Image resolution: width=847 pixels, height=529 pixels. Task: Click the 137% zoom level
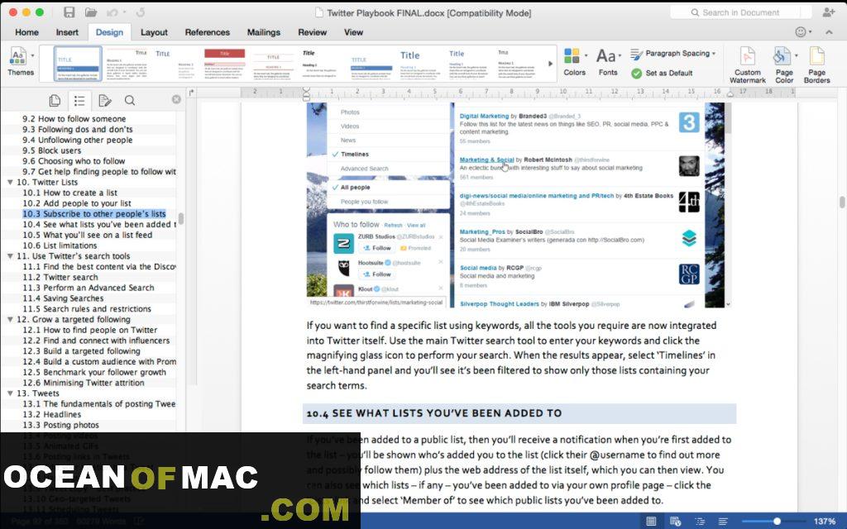pyautogui.click(x=825, y=521)
